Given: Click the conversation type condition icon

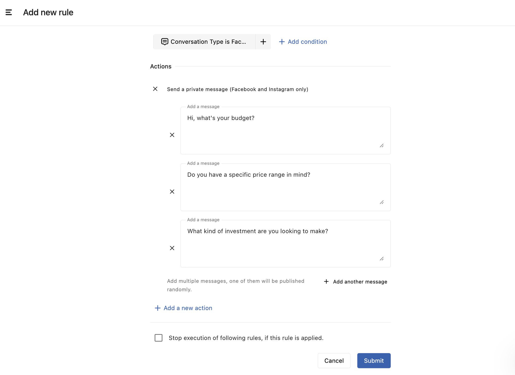Looking at the screenshot, I should pos(164,41).
